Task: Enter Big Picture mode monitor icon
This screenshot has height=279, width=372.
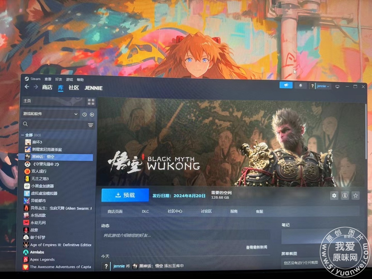Action: coord(337,86)
